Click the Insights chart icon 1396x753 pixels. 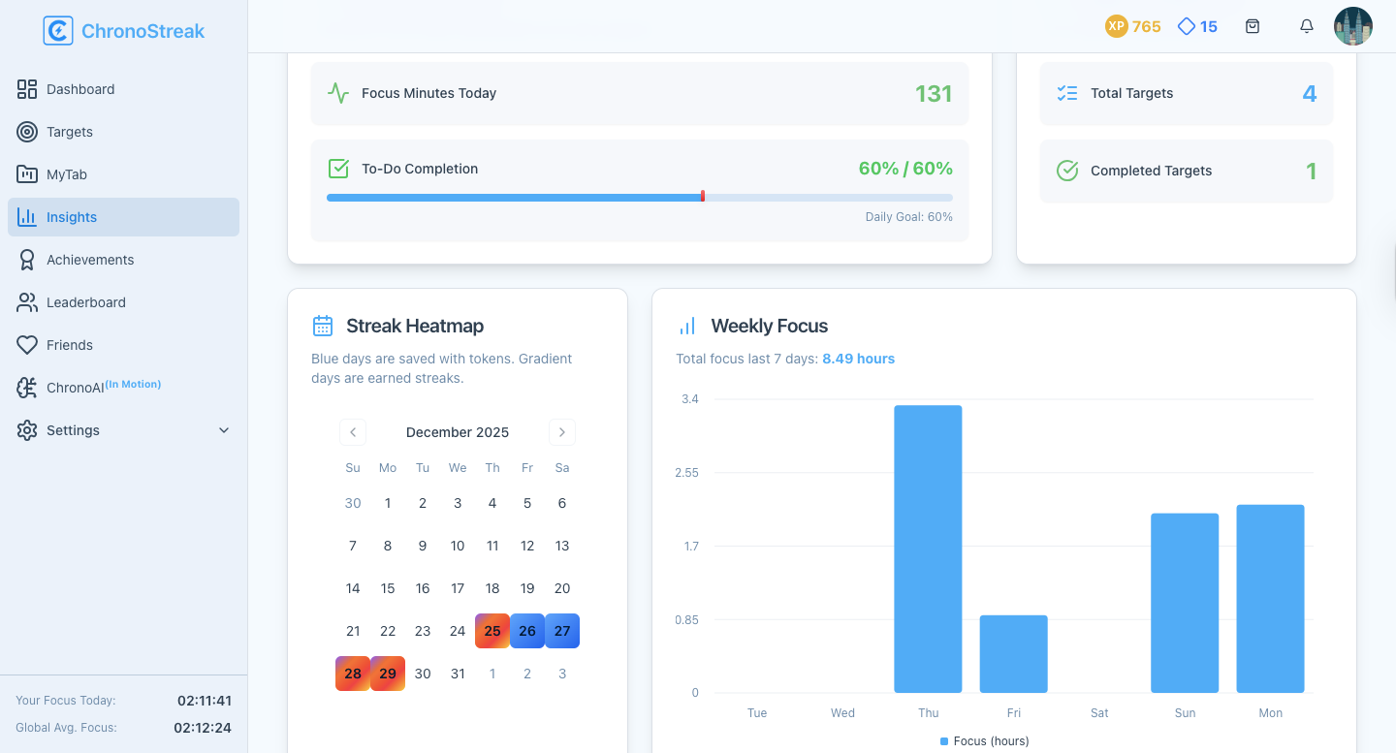(x=26, y=216)
